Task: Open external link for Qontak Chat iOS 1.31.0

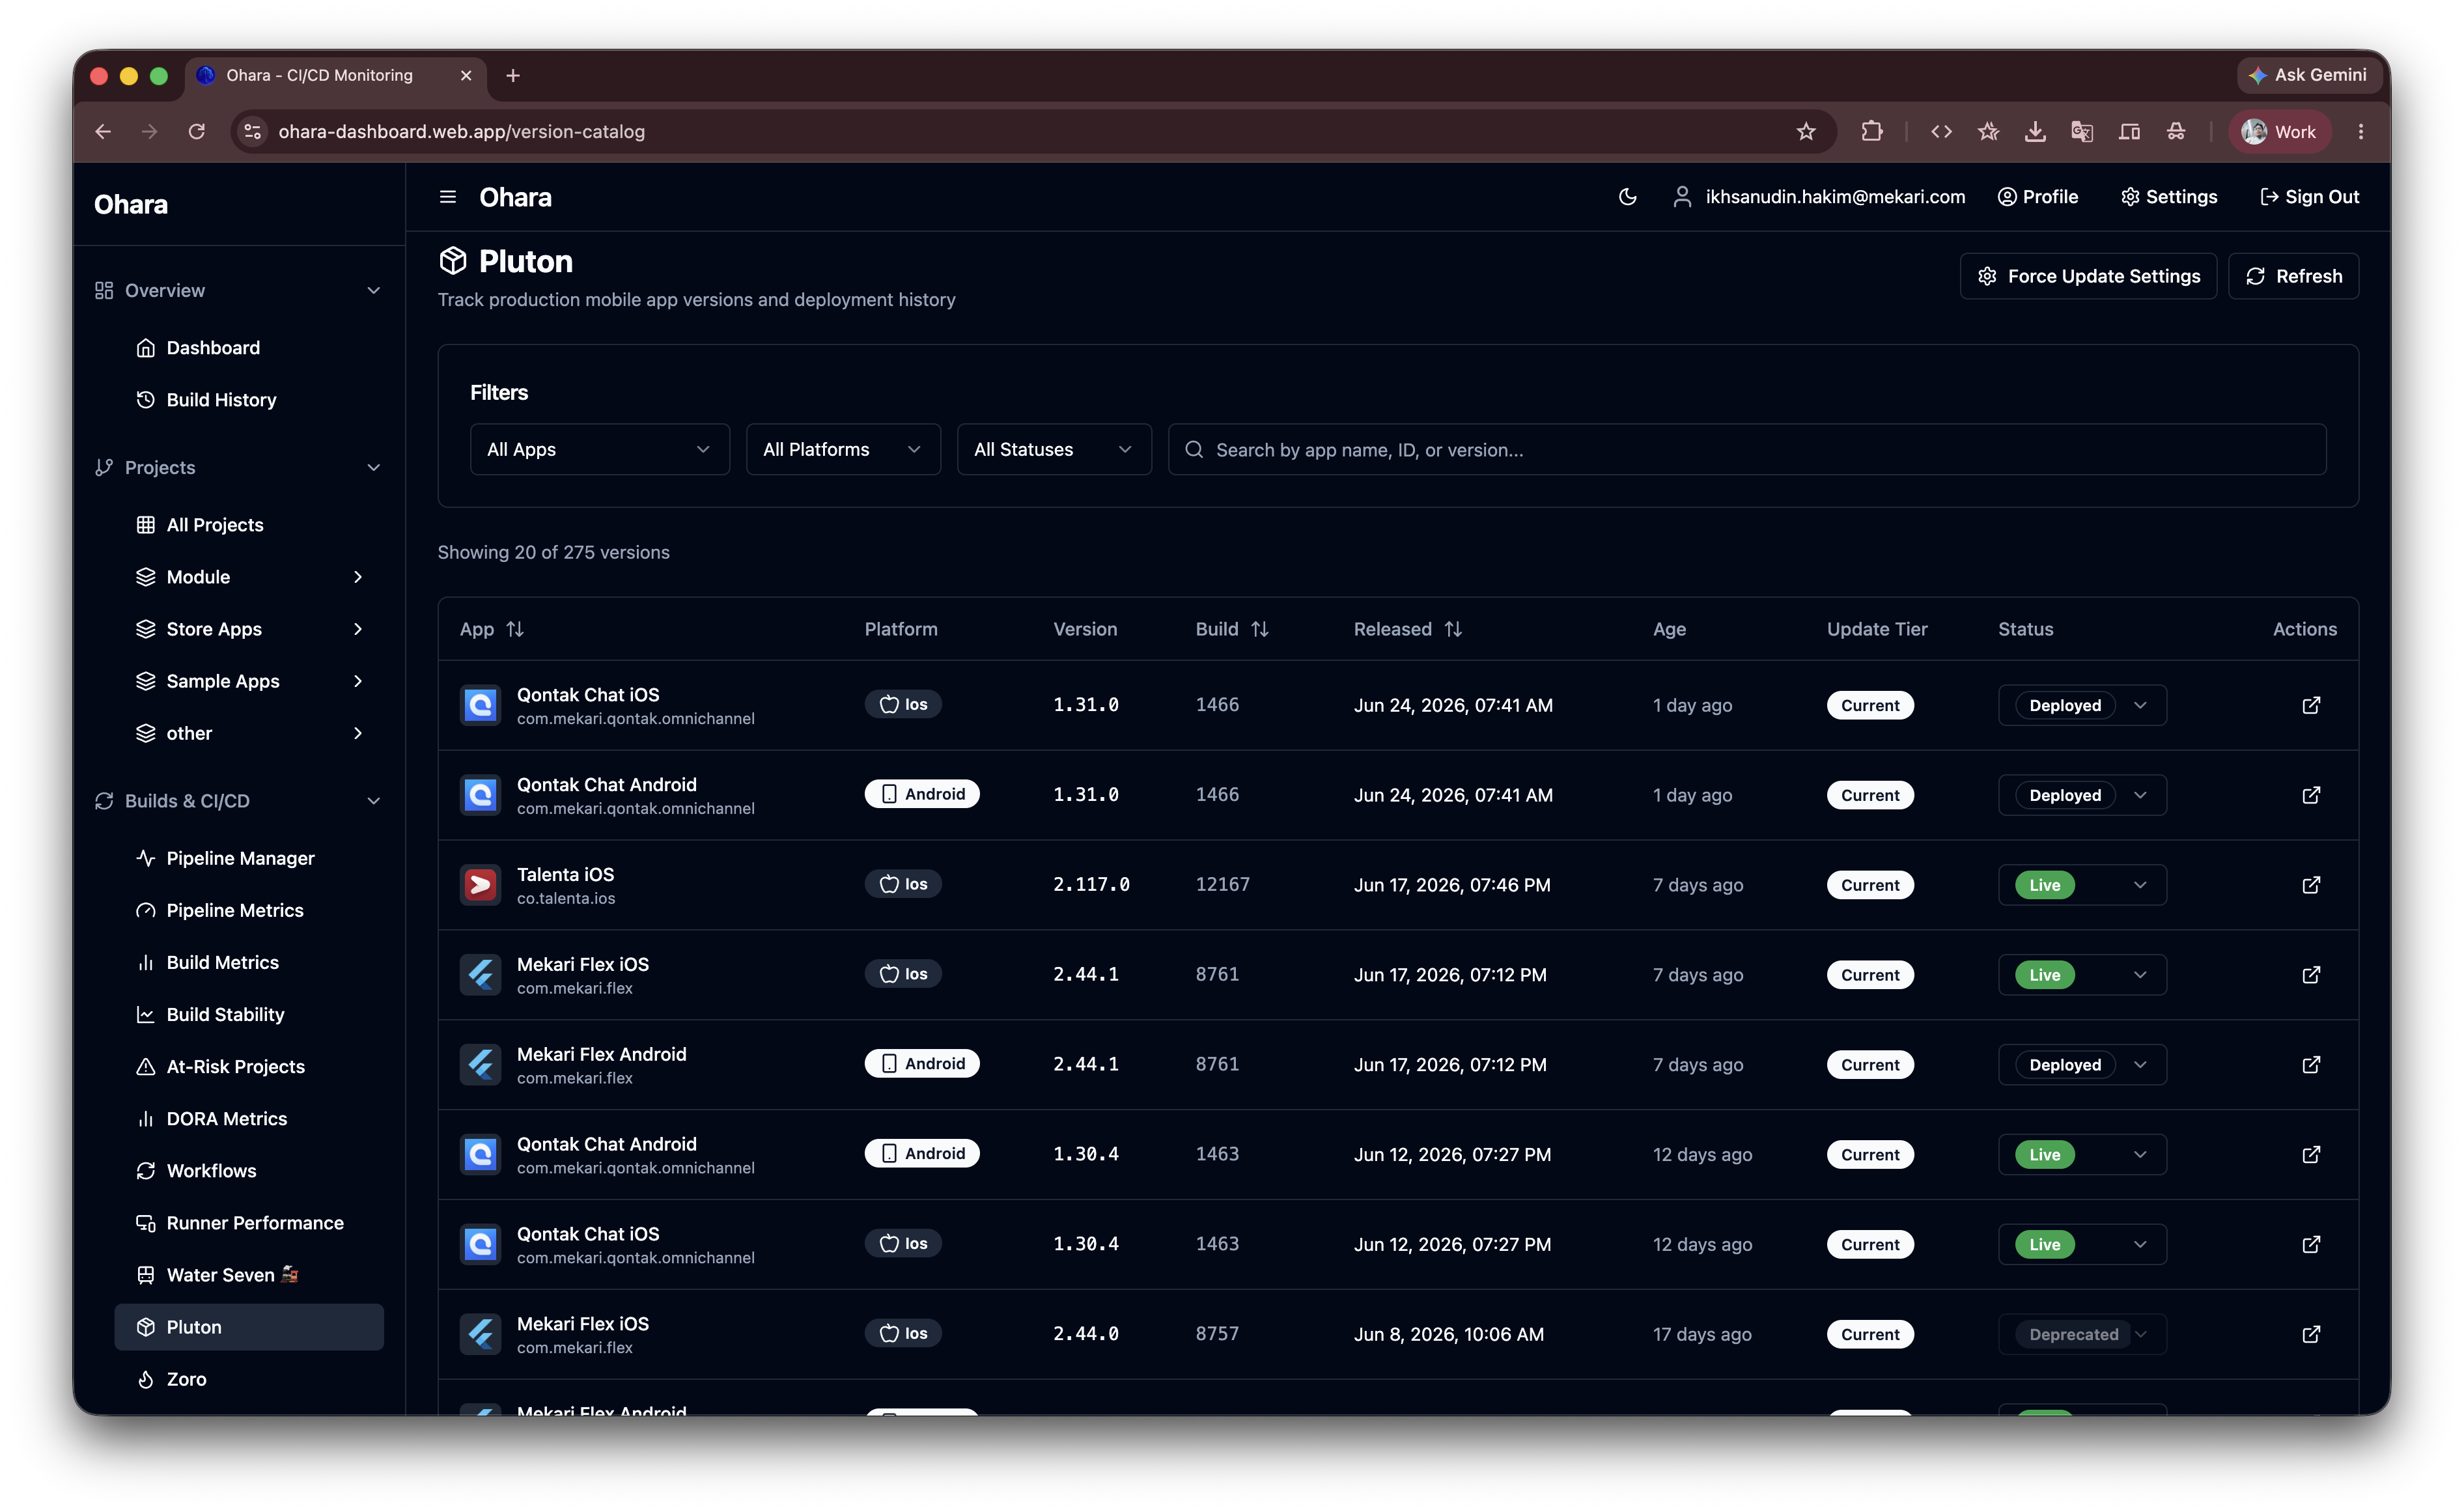Action: pyautogui.click(x=2310, y=705)
